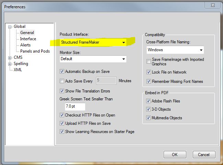Screen dimensions: 223x165
Task: Toggle Remember Missing Font Names
Action: click(x=149, y=81)
